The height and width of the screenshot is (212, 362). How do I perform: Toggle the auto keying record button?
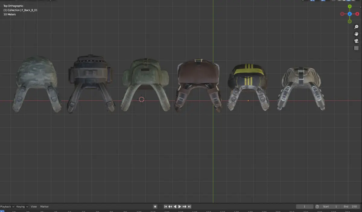[155, 207]
